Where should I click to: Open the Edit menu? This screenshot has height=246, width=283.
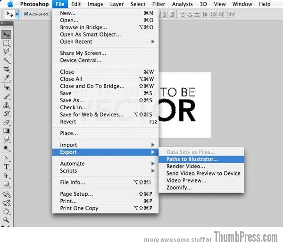(76, 4)
